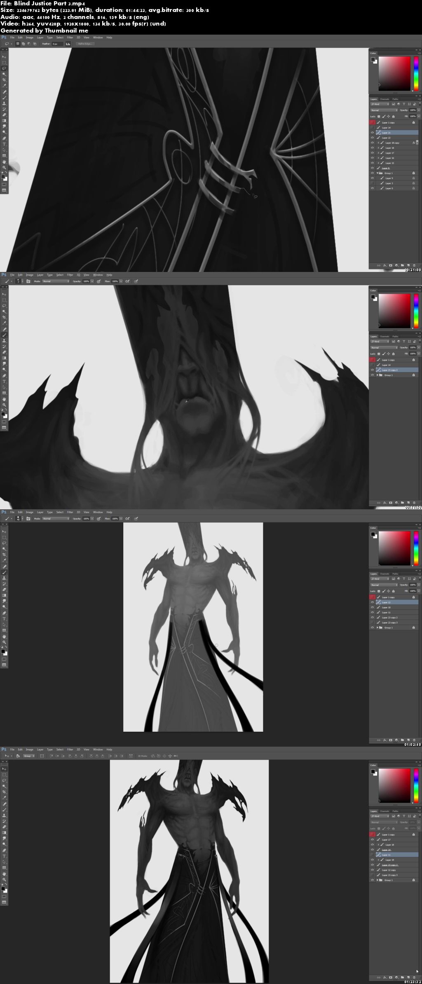The height and width of the screenshot is (984, 422).
Task: Select the Hand tool in the first frame
Action: tap(5, 162)
